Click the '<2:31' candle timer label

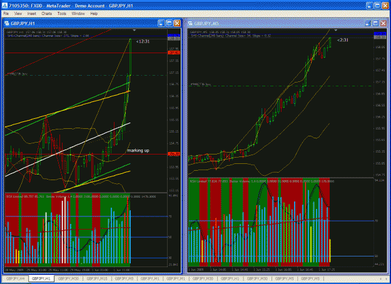343,40
